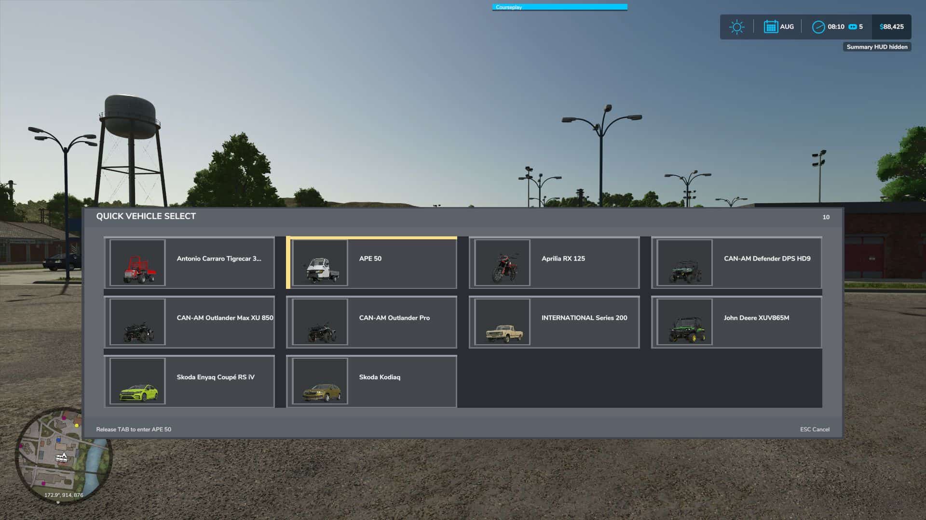Choose the CAN-AM Outlander Max XU 850 icon
The width and height of the screenshot is (926, 520).
(138, 322)
